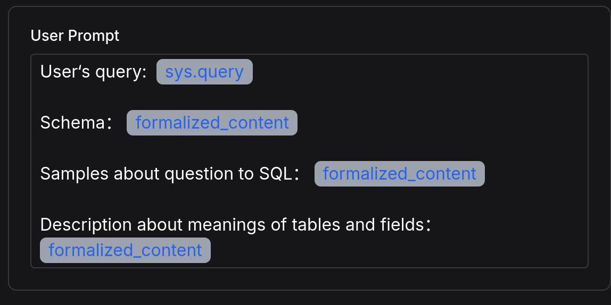The height and width of the screenshot is (305, 611).
Task: Select the formalized_content chip beside Schema
Action: point(212,123)
